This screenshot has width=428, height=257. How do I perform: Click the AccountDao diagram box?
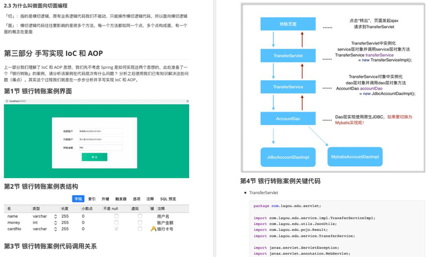(288, 119)
